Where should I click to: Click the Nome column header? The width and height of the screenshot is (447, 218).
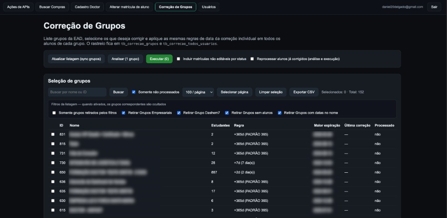(74, 125)
